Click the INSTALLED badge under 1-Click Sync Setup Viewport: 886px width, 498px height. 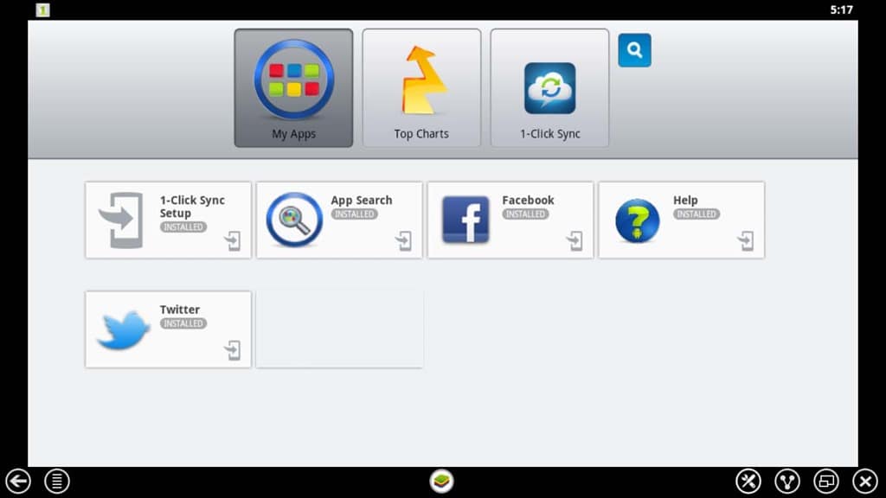(x=183, y=227)
